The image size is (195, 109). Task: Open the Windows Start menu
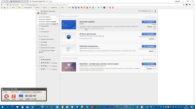pyautogui.click(x=2, y=107)
